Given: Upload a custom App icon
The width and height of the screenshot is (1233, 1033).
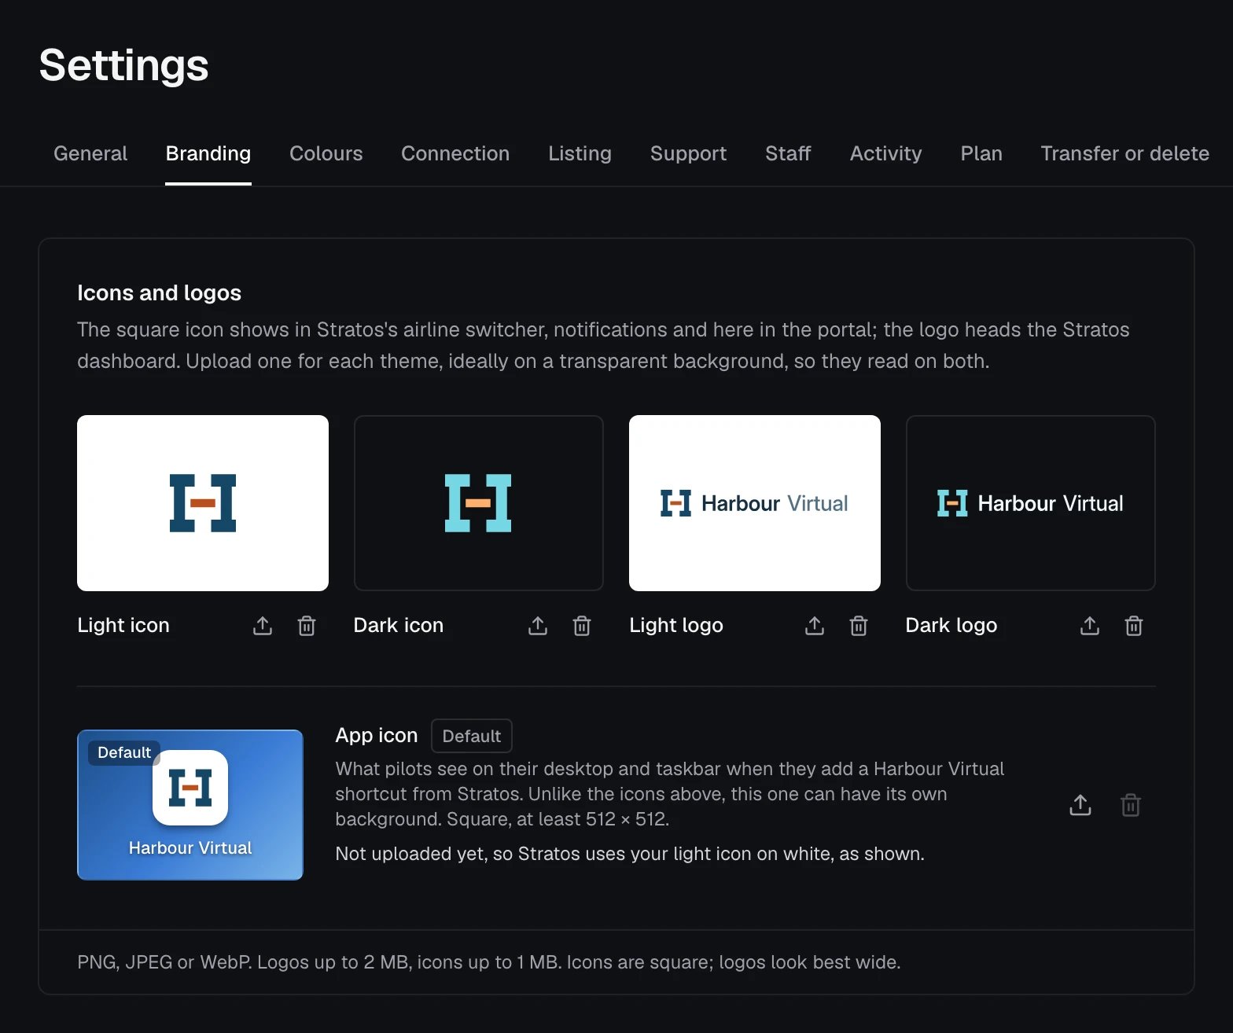Looking at the screenshot, I should (x=1080, y=805).
